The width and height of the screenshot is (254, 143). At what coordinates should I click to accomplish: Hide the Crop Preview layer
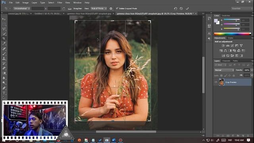coord(216,82)
